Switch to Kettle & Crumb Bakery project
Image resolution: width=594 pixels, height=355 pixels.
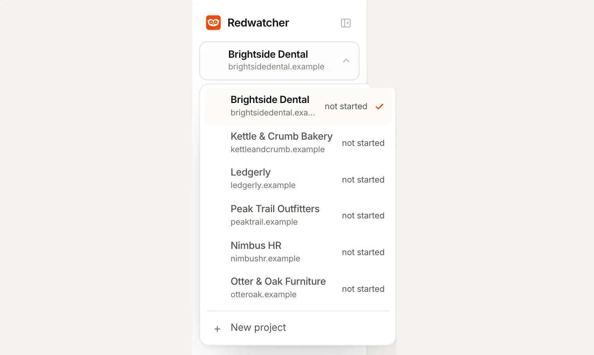pos(298,143)
